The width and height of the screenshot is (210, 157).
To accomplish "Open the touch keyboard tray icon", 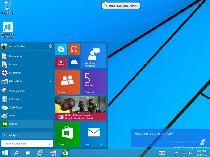I will [162, 153].
